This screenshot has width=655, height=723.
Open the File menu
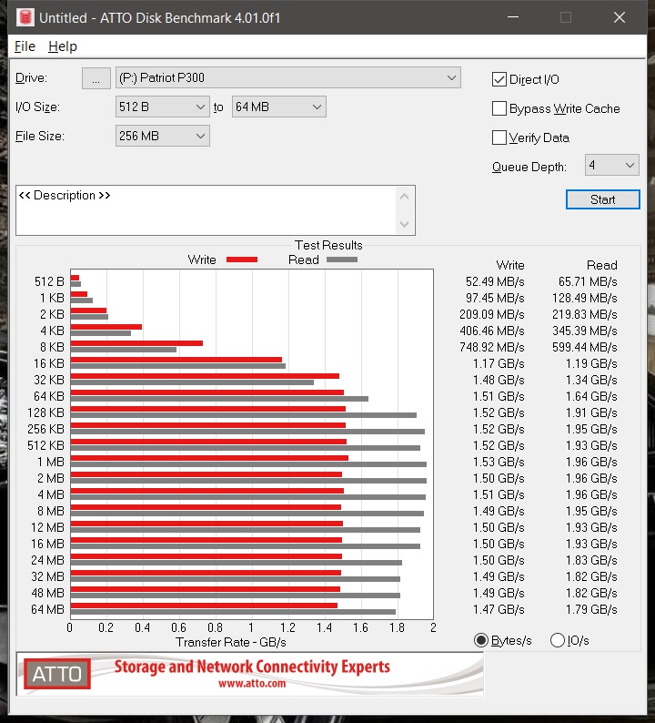coord(25,46)
